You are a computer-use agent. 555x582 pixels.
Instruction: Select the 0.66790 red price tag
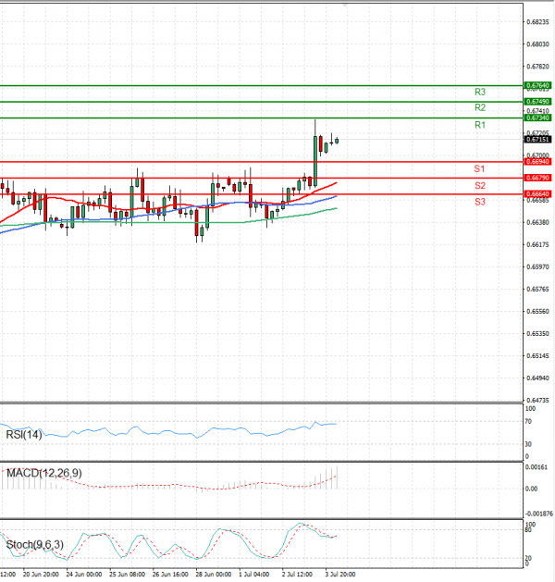tap(537, 179)
